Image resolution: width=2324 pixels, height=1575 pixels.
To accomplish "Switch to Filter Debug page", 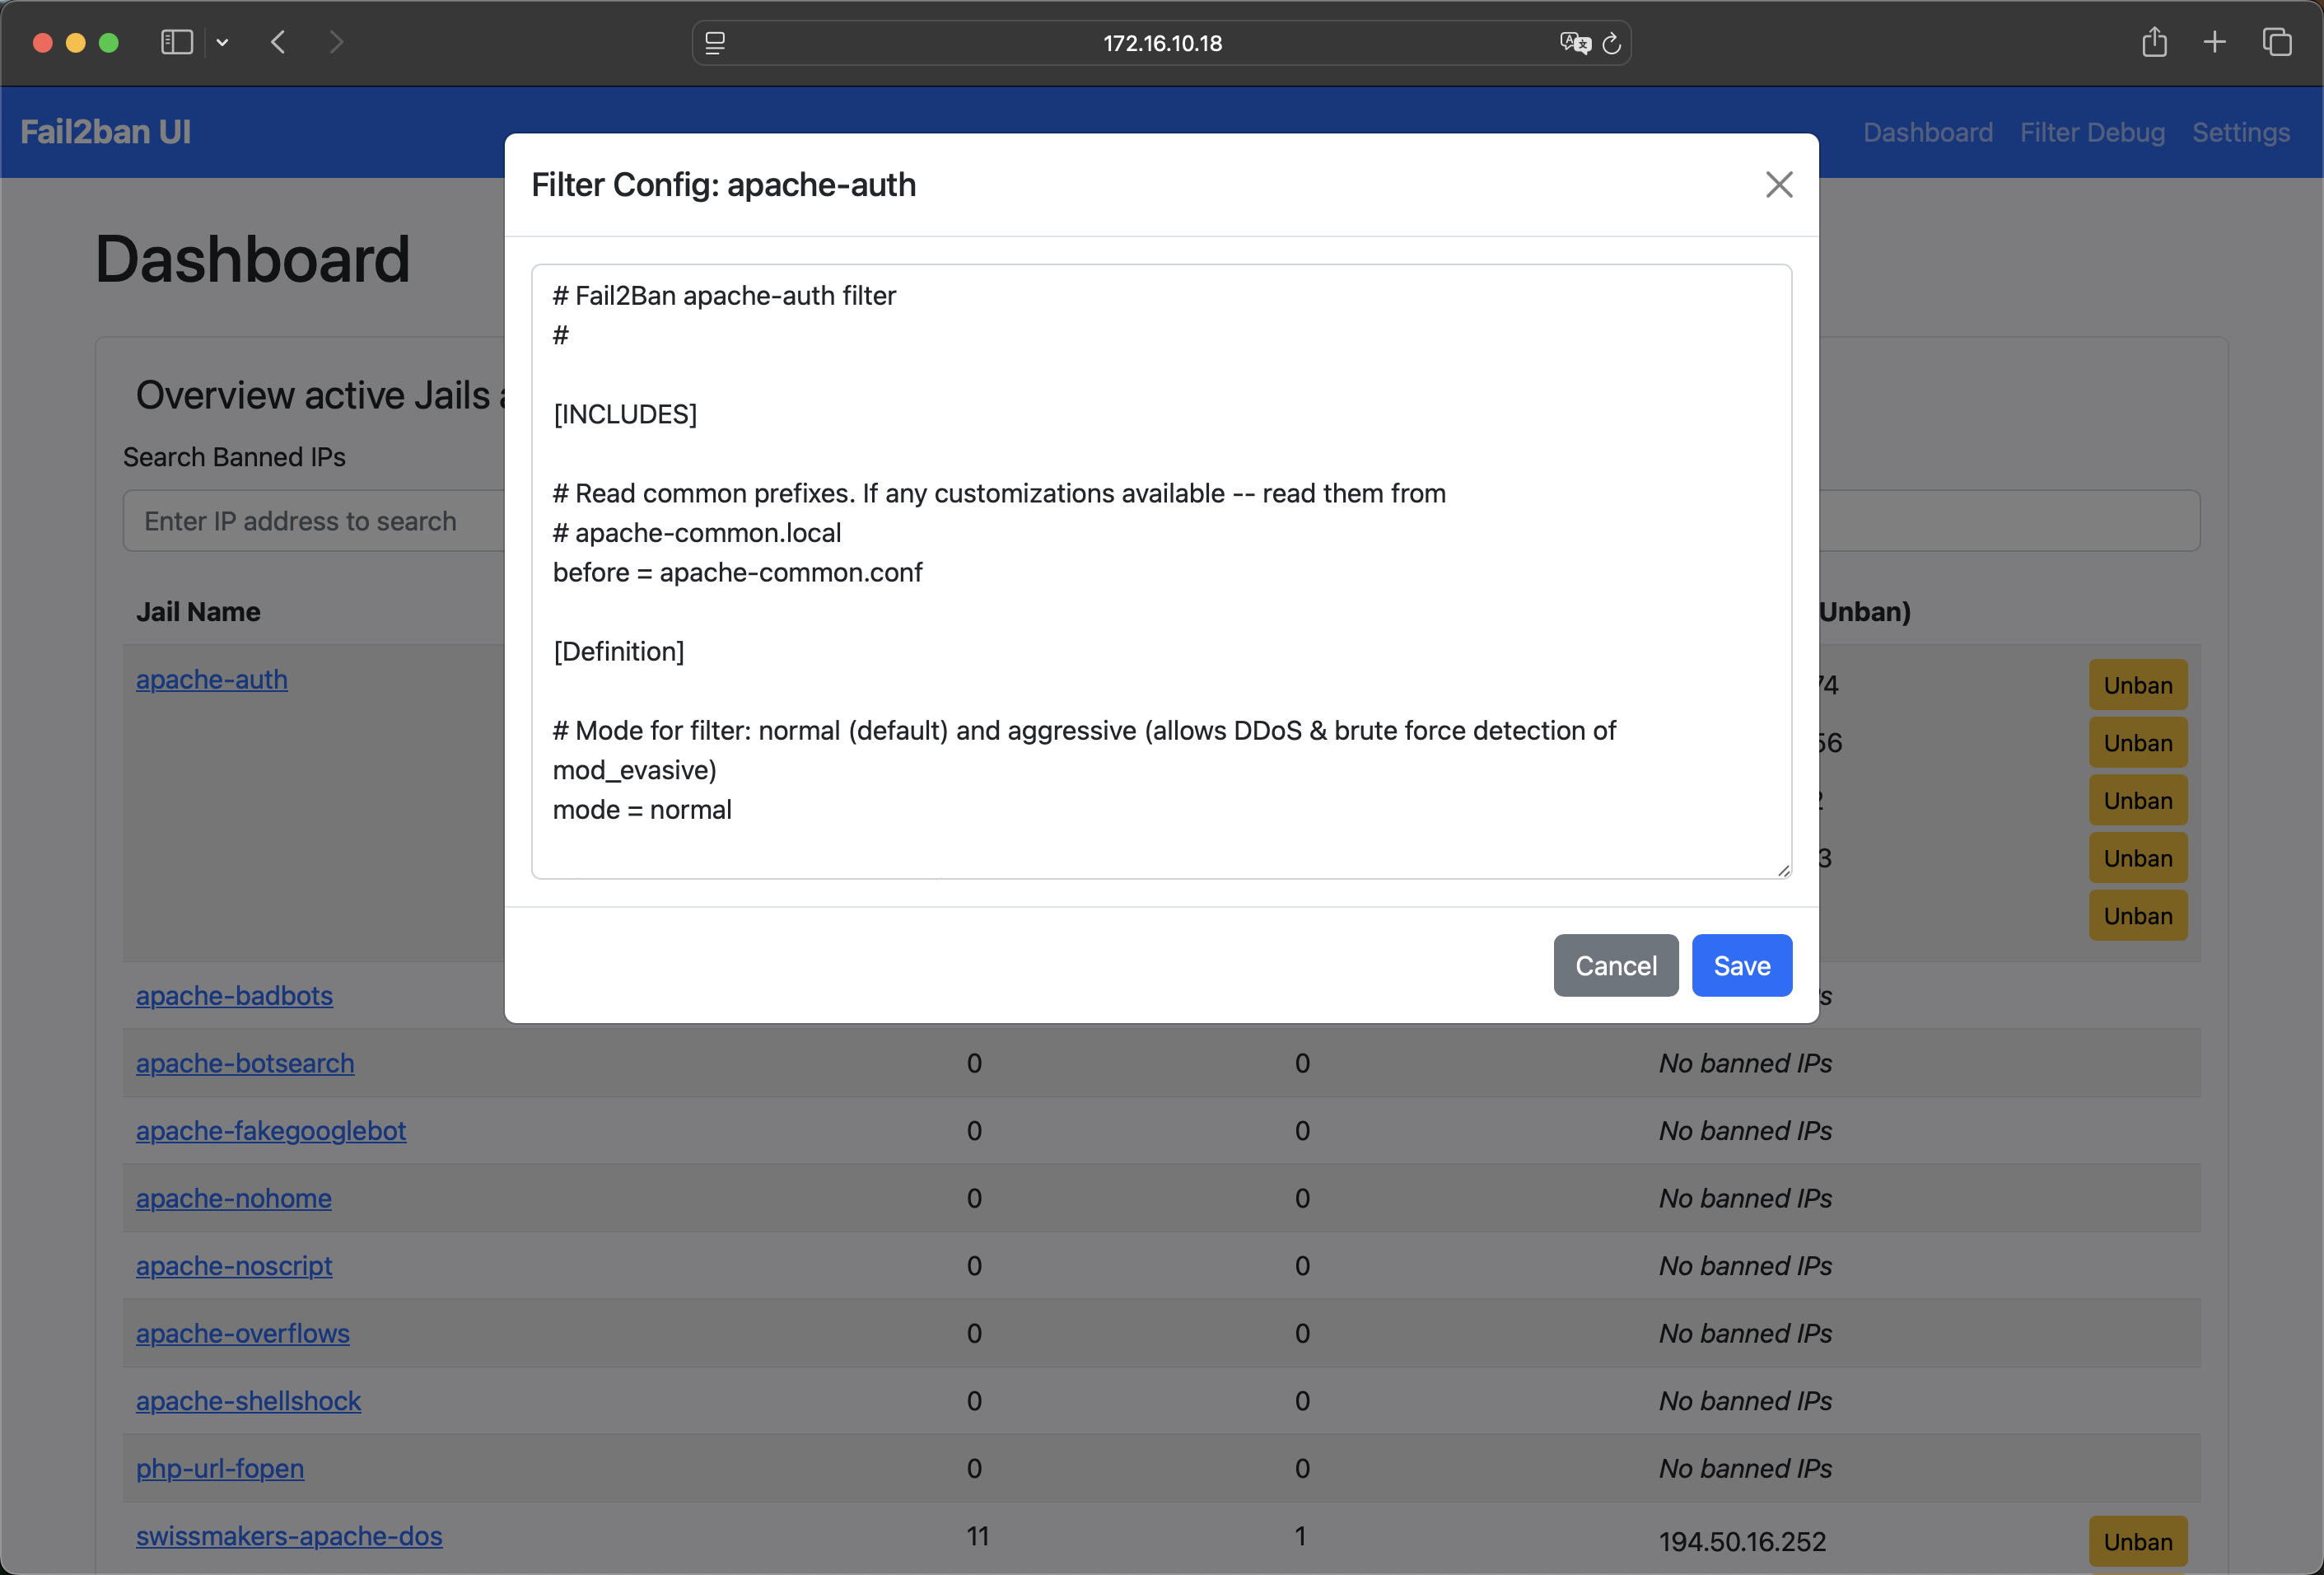I will [2092, 131].
